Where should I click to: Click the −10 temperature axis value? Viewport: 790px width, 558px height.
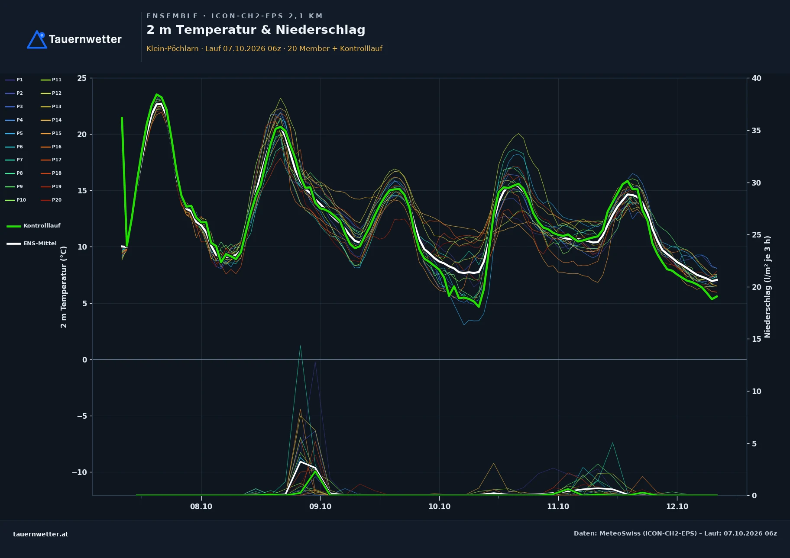[x=79, y=472]
